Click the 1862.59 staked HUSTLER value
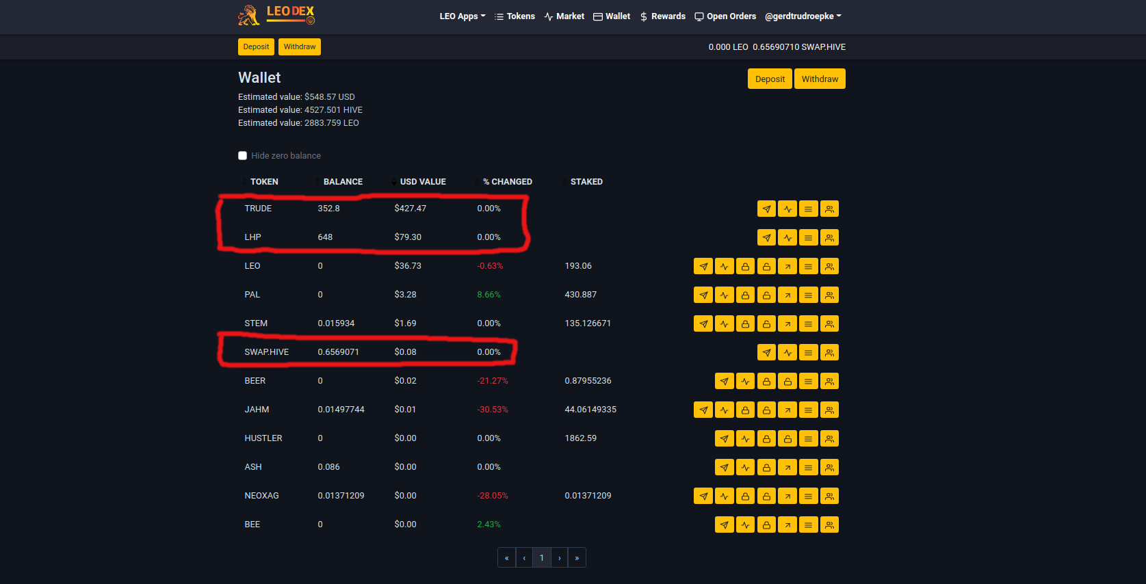 pyautogui.click(x=580, y=438)
